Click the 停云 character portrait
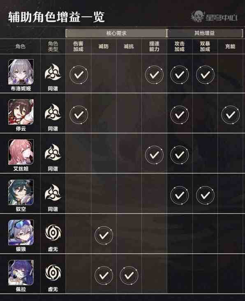 [21, 112]
